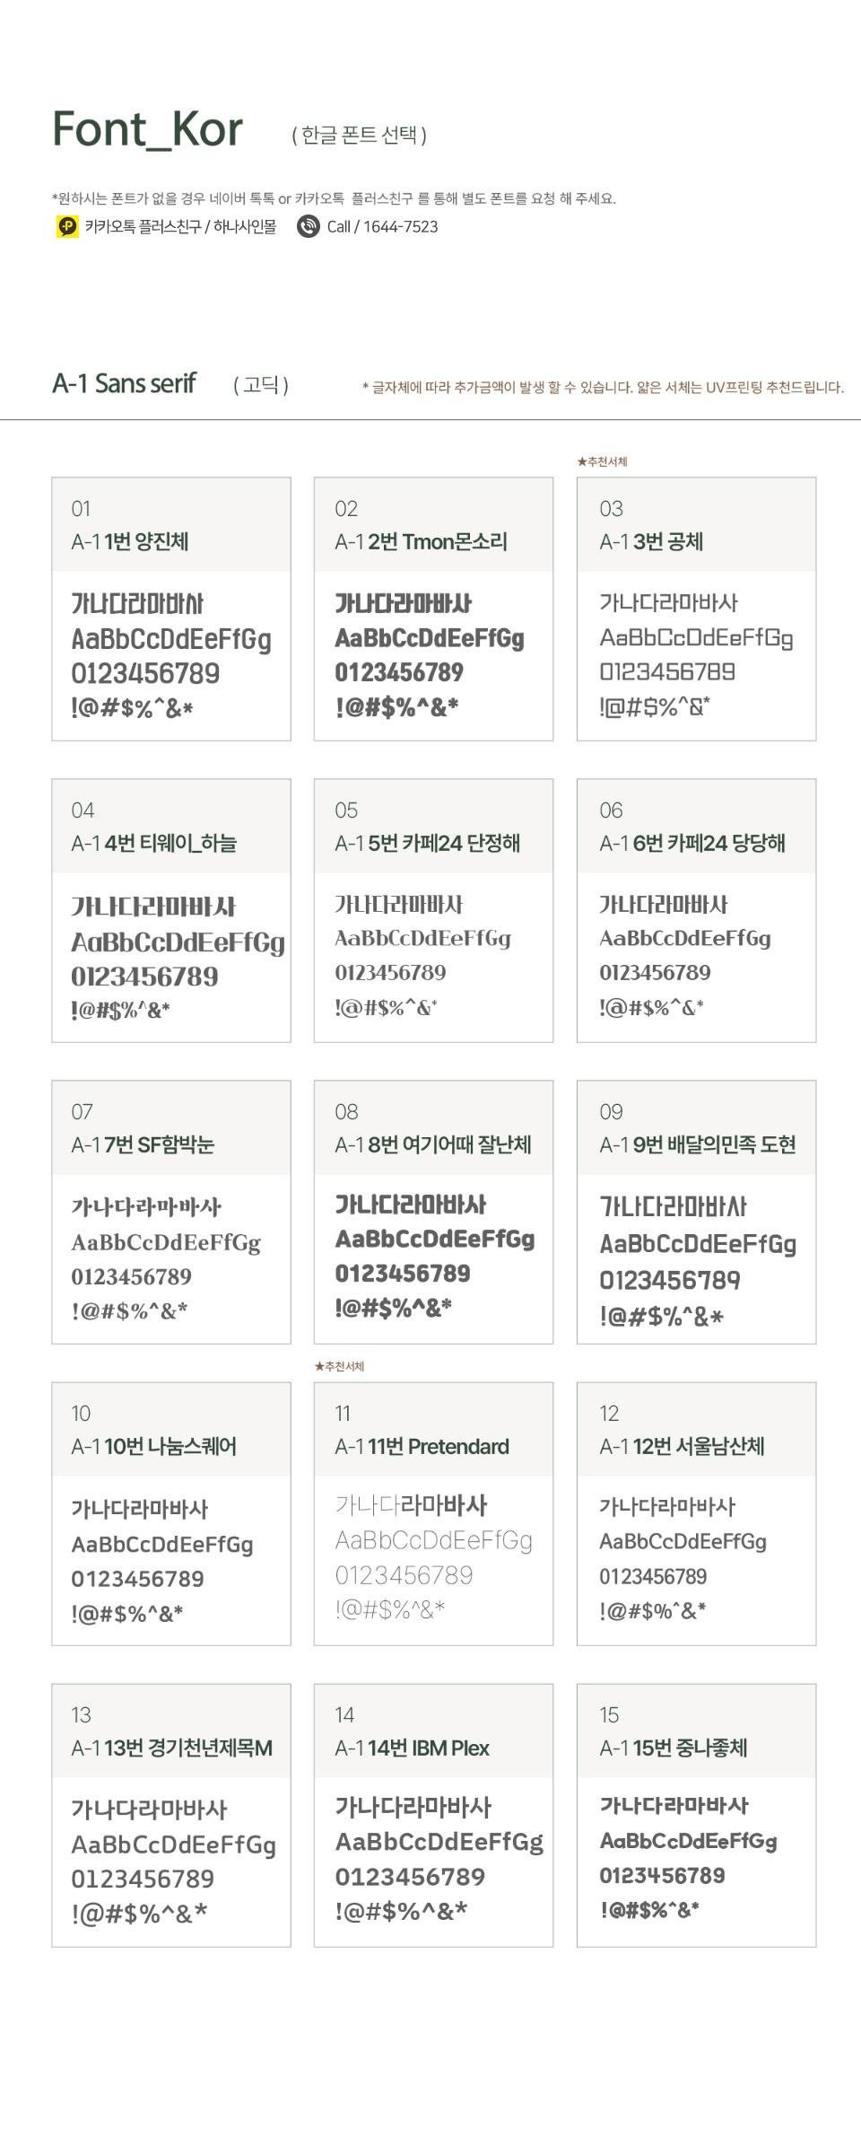Choose font card 15 중나좋체
Screen dimensions: 861x2138
pyautogui.click(x=696, y=1815)
